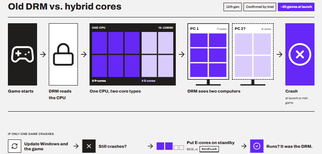Image resolution: width=322 pixels, height=154 pixels.
Task: Click 'Put E-cores on standby' text
Action: pos(211,142)
